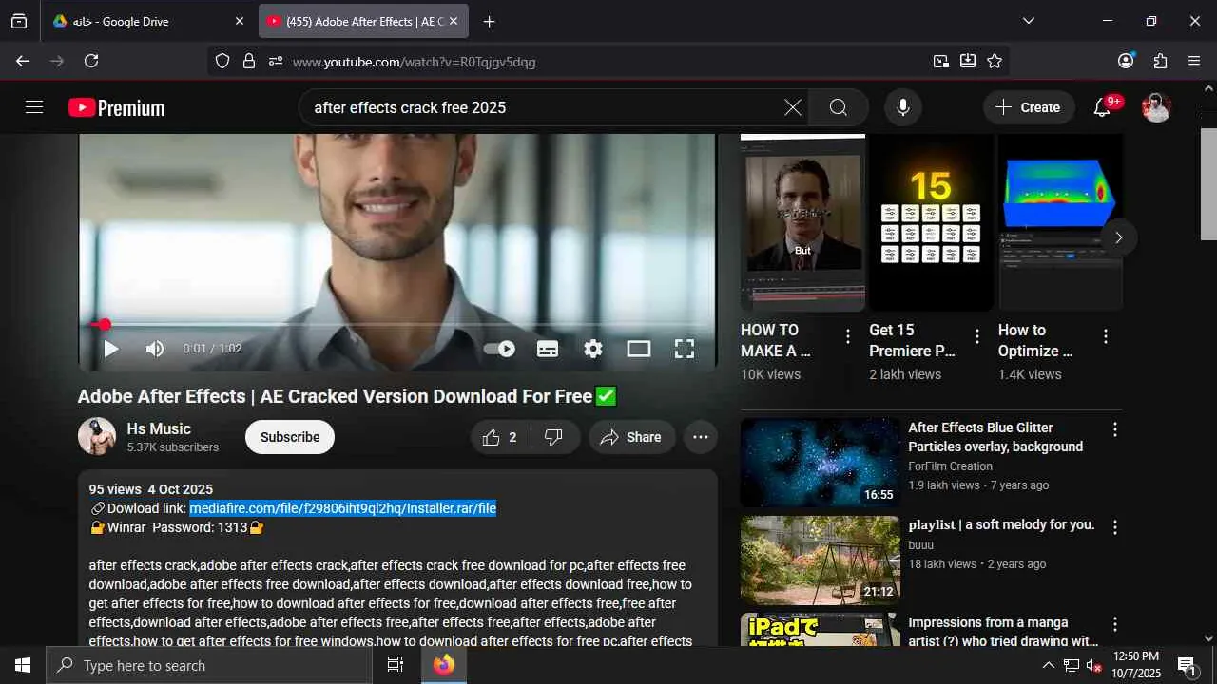Viewport: 1217px width, 684px height.
Task: Open options for manga artist video
Action: (x=1115, y=624)
